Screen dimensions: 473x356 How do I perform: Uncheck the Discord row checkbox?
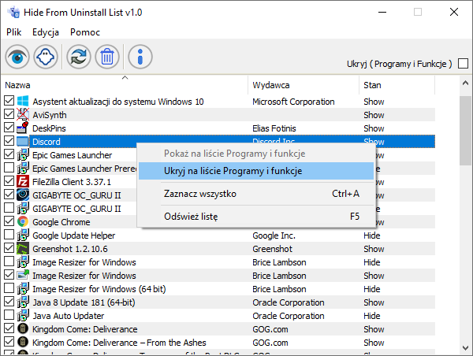click(9, 141)
